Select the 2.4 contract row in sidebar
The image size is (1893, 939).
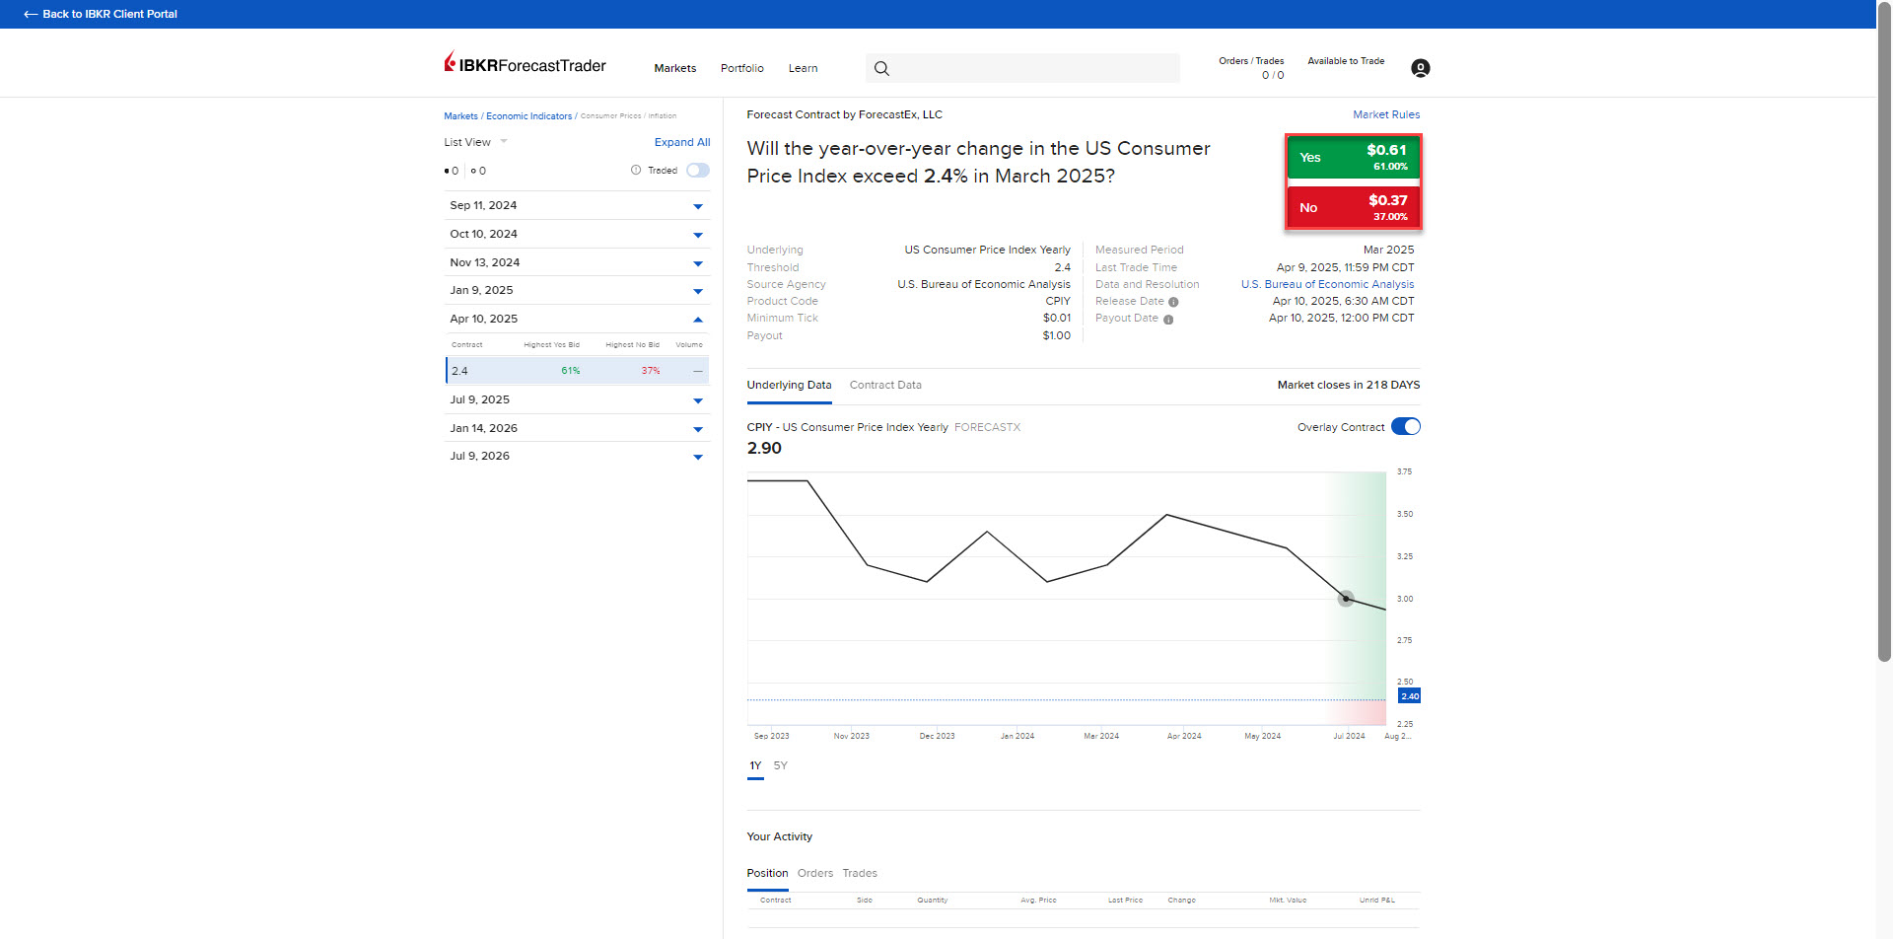pyautogui.click(x=577, y=370)
